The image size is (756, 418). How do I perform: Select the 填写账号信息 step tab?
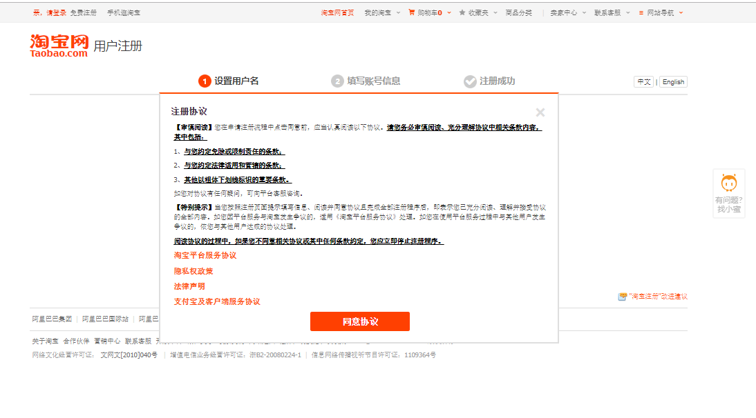pos(366,81)
